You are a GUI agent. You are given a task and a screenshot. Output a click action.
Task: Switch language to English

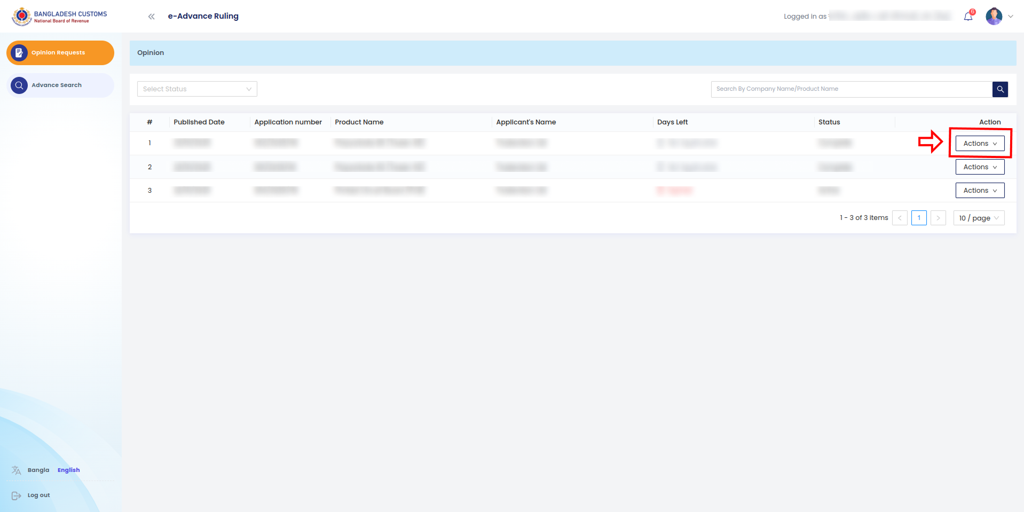[x=69, y=470]
